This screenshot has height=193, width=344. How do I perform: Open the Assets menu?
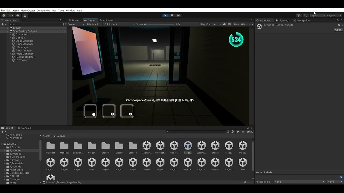coord(16,10)
